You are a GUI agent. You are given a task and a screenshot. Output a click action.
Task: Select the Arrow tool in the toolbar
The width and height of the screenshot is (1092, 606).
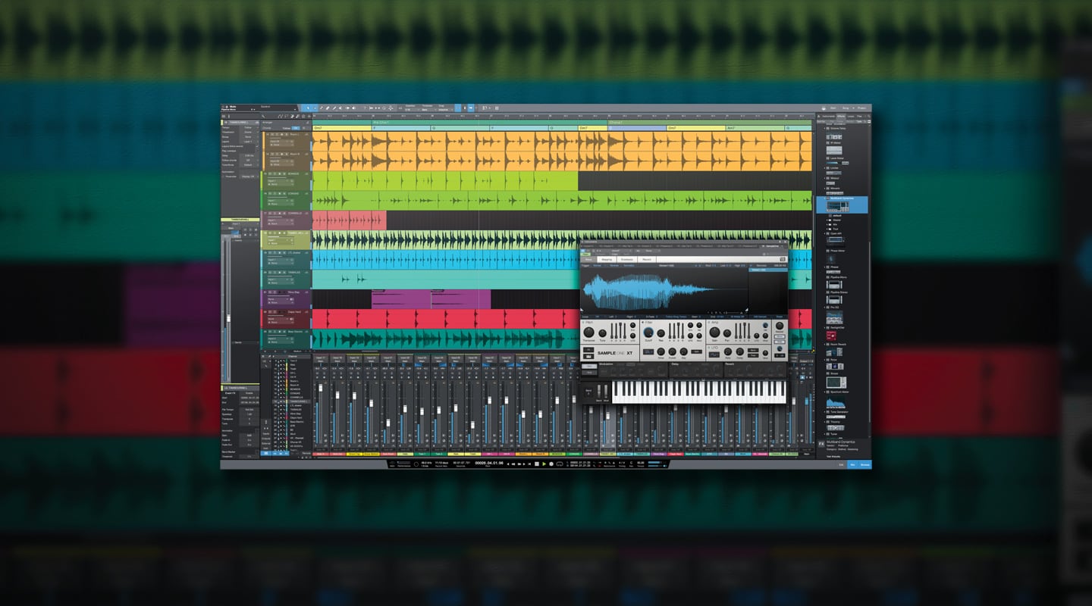pyautogui.click(x=308, y=108)
